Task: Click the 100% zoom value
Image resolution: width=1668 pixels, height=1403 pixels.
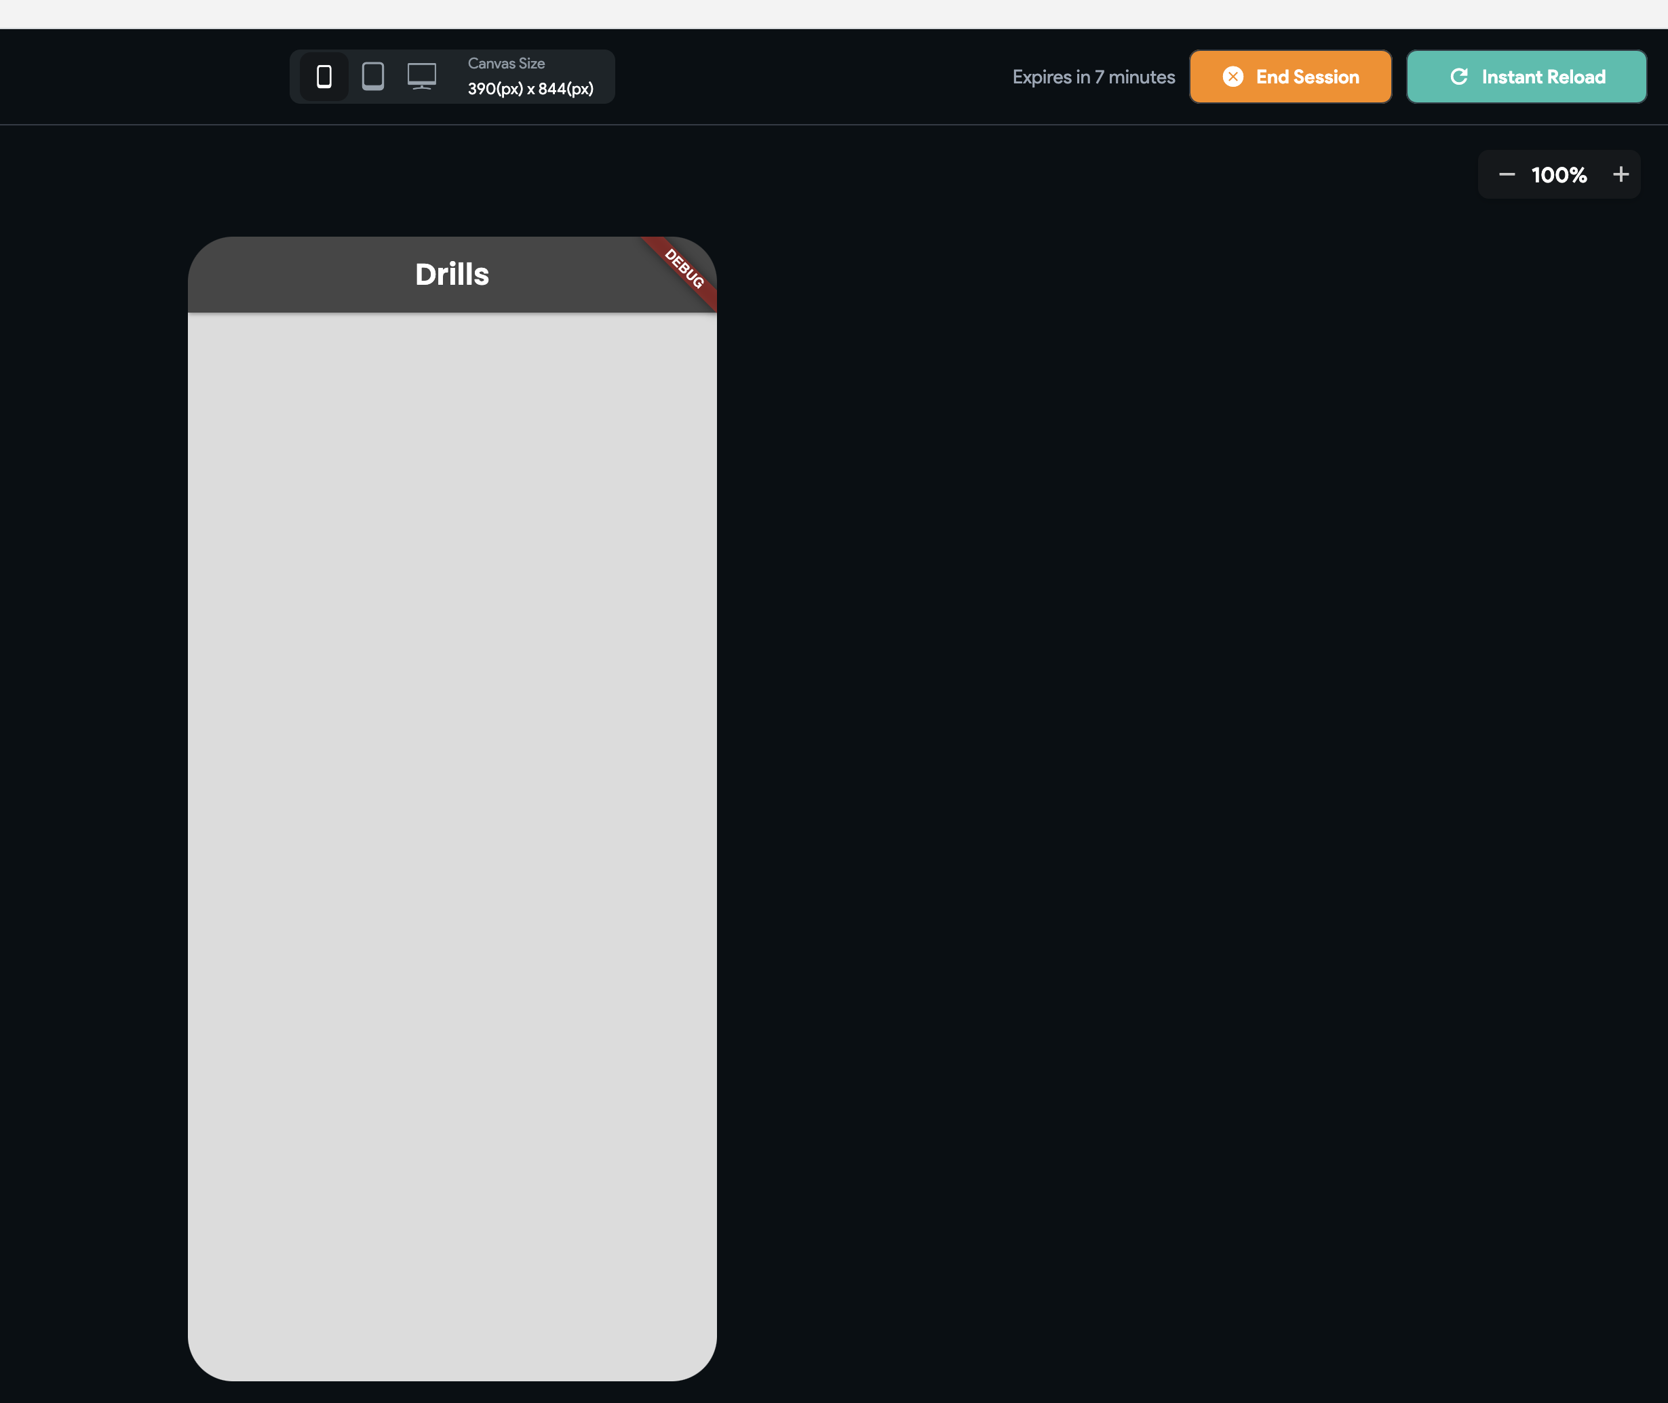Action: pyautogui.click(x=1558, y=175)
